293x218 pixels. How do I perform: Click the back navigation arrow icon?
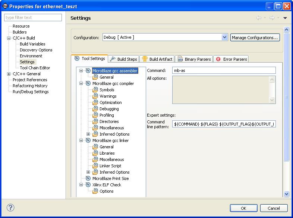tap(259, 18)
